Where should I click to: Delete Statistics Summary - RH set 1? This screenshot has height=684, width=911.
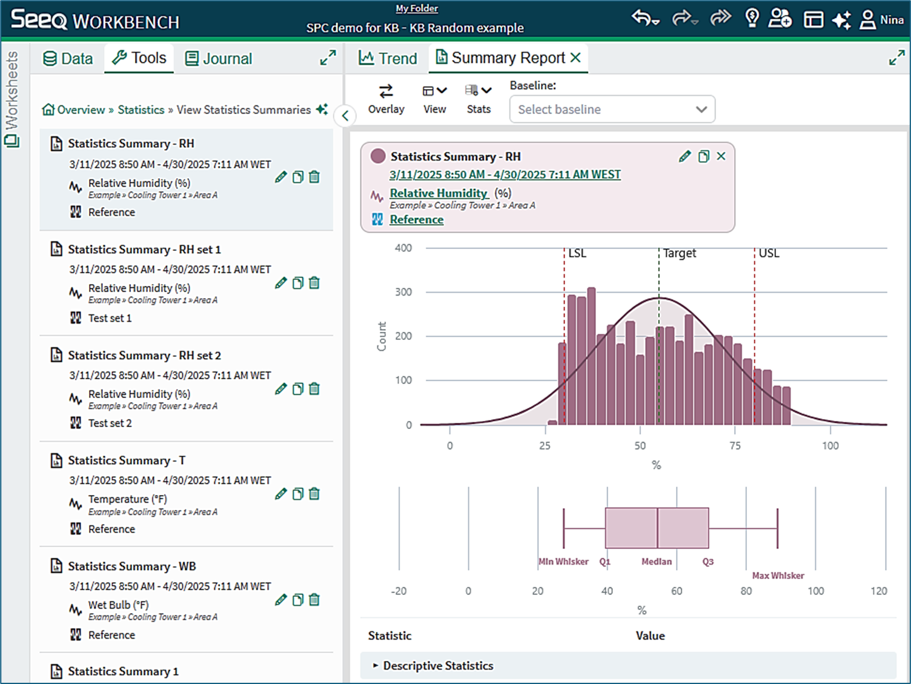click(314, 283)
